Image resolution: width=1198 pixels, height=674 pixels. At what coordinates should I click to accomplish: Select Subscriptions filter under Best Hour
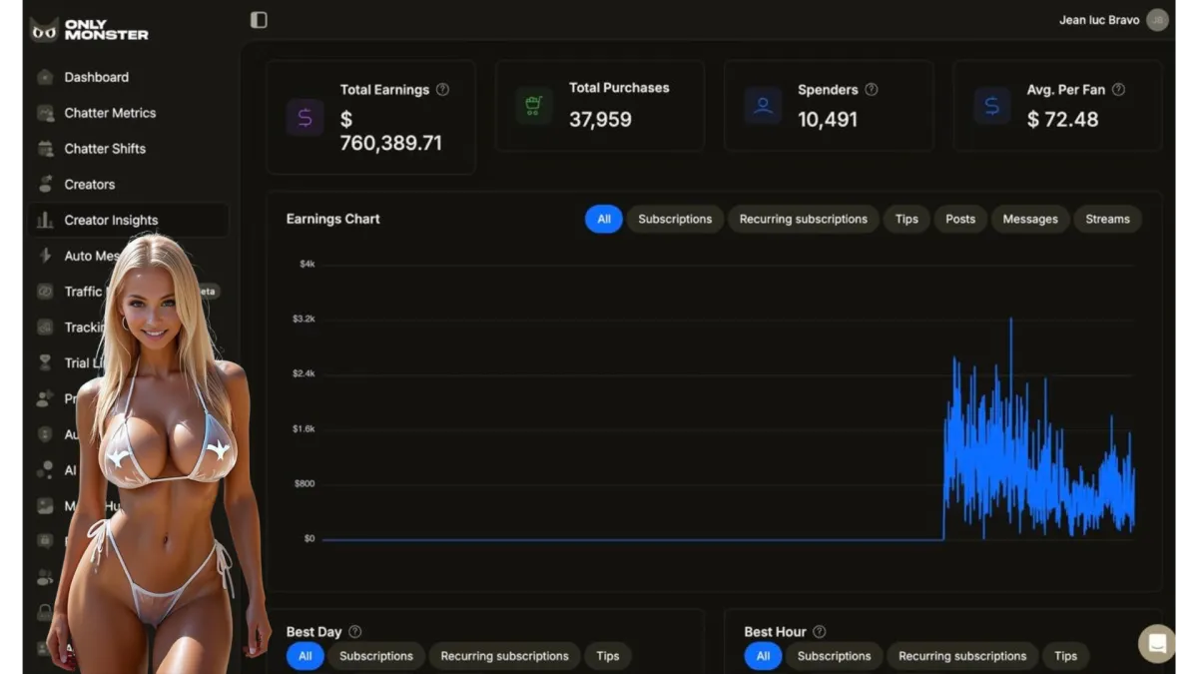835,656
